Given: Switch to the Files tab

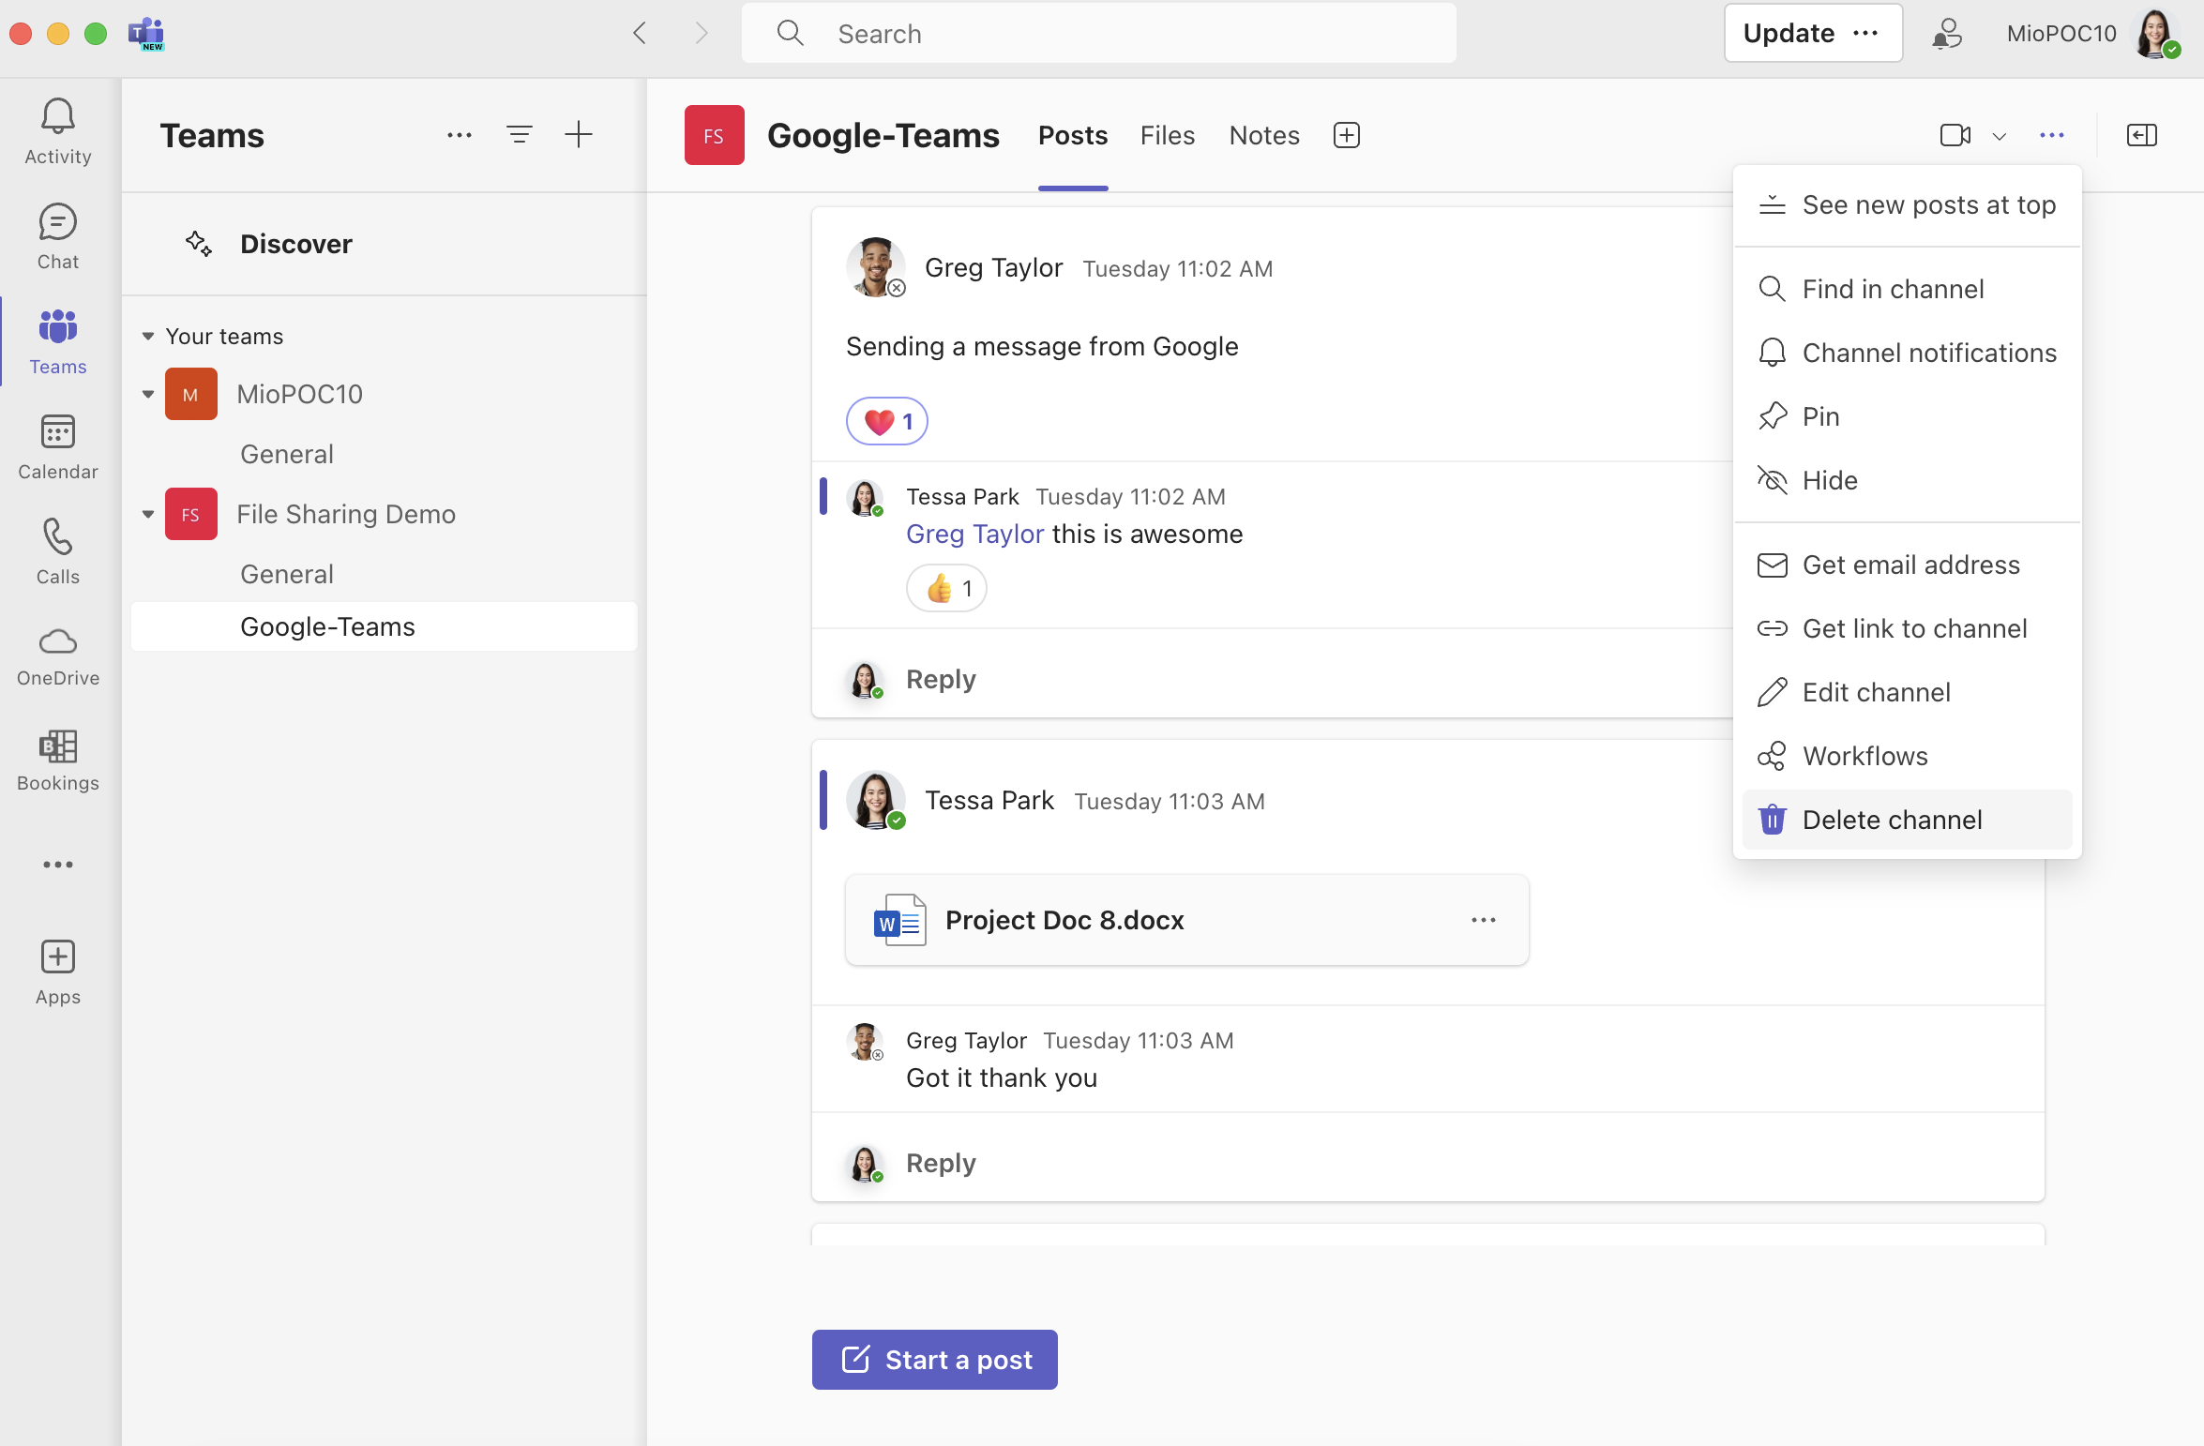Looking at the screenshot, I should (x=1167, y=135).
